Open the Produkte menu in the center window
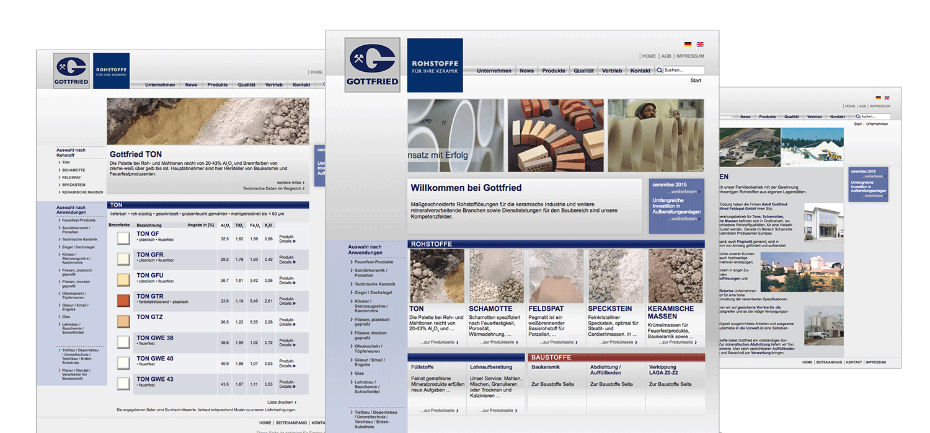Viewport: 930px width, 433px height. [x=554, y=71]
